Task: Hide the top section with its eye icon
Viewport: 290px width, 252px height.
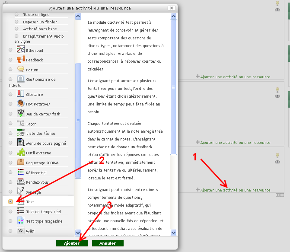Action: click(277, 10)
